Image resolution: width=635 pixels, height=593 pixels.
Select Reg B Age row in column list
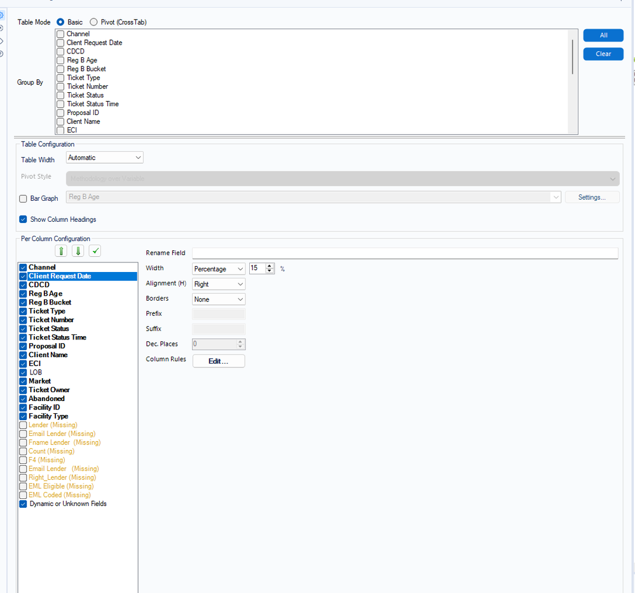point(78,294)
